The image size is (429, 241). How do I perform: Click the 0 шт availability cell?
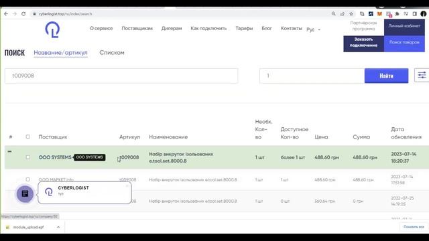(x=285, y=201)
